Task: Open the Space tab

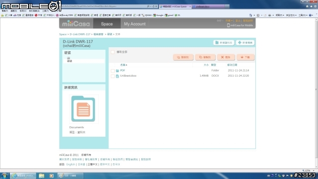Action: click(x=107, y=24)
